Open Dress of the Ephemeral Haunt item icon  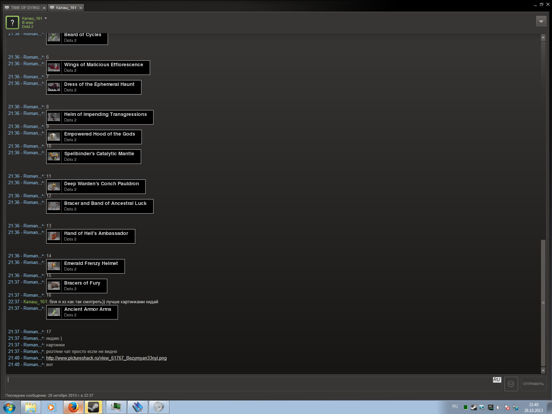(54, 87)
